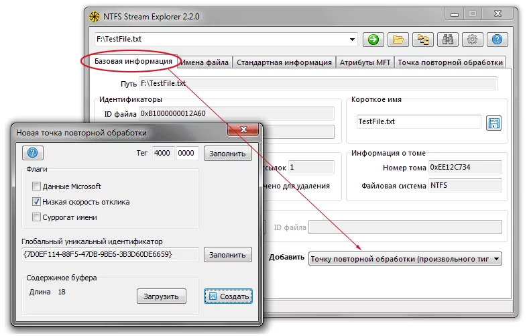Click the Путь field showing F:\TestFile.txt
The width and height of the screenshot is (527, 336).
(x=318, y=83)
